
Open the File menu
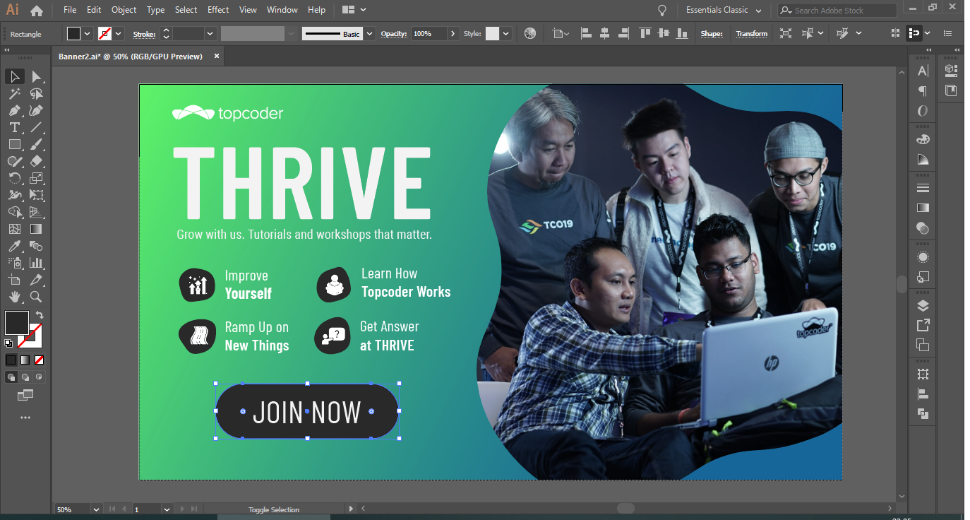(70, 10)
